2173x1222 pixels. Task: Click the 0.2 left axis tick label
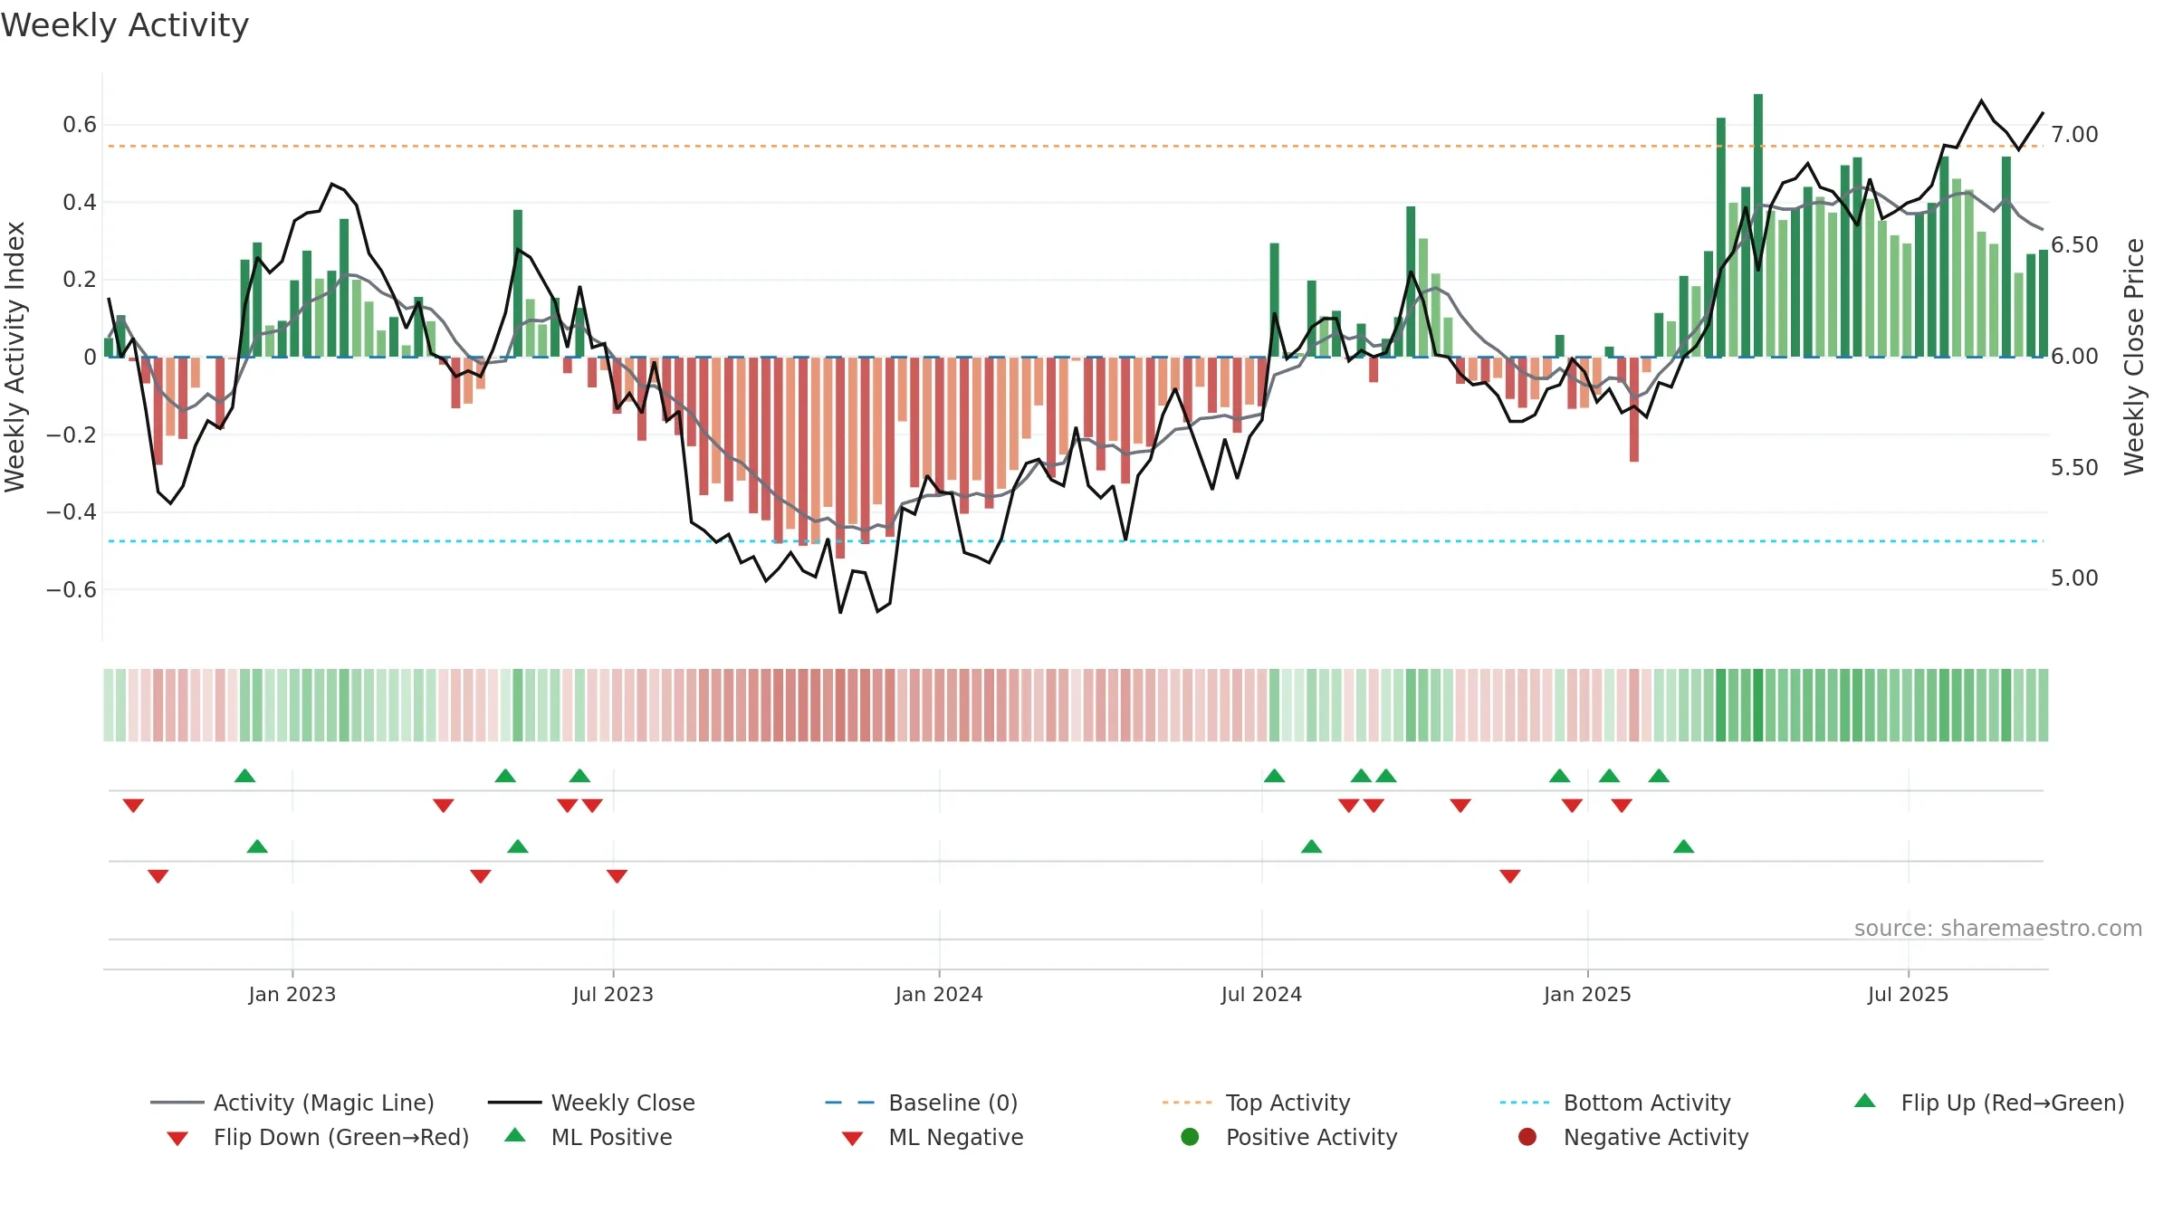tap(80, 280)
